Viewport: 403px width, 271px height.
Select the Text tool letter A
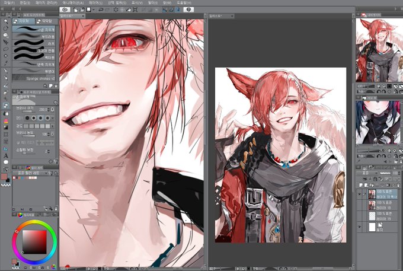(5, 155)
